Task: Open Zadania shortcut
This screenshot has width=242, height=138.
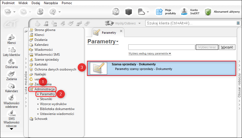Action: click(12, 75)
